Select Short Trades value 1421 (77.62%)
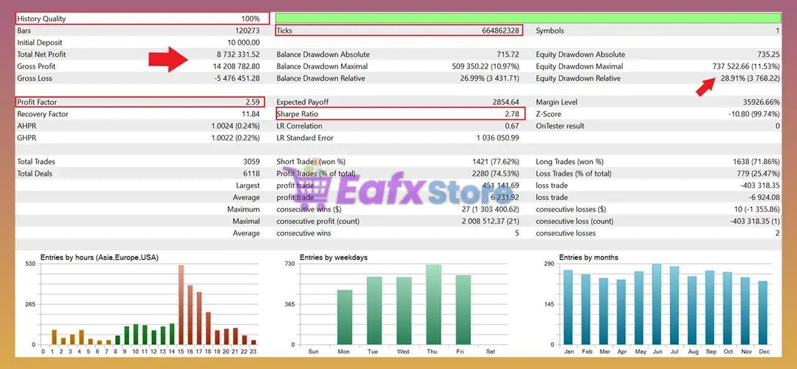 tap(496, 162)
